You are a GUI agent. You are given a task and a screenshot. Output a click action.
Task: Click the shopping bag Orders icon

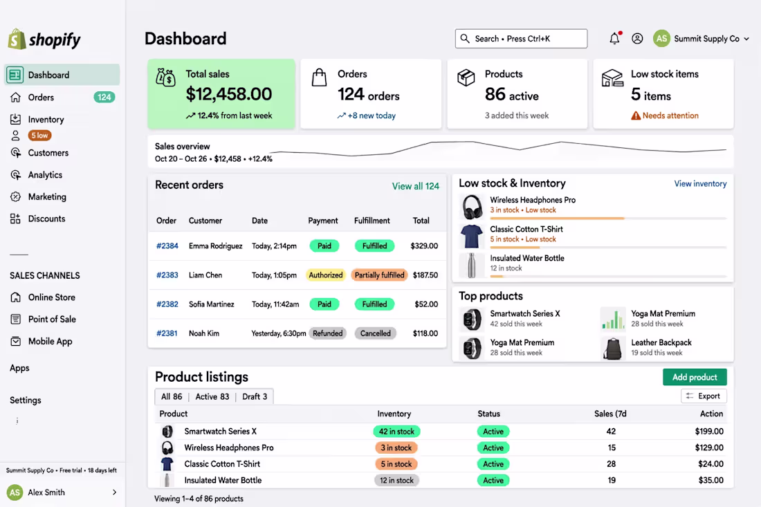point(319,77)
